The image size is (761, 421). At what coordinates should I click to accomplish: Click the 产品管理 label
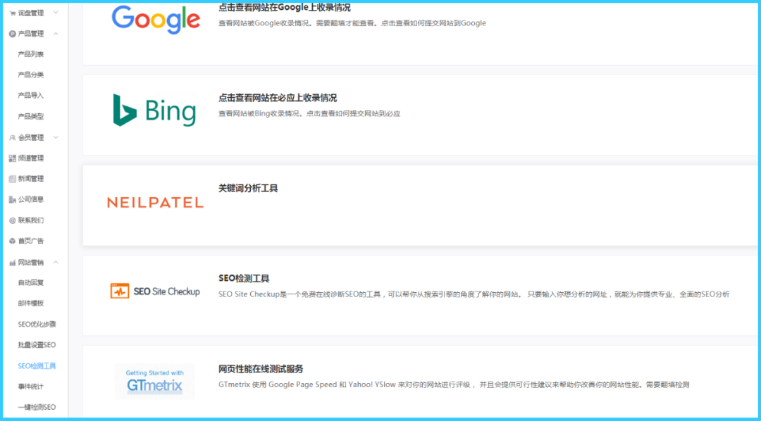[30, 34]
